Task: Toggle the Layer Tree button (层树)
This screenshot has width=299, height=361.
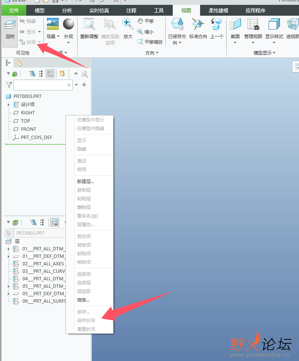Action: [x=10, y=32]
